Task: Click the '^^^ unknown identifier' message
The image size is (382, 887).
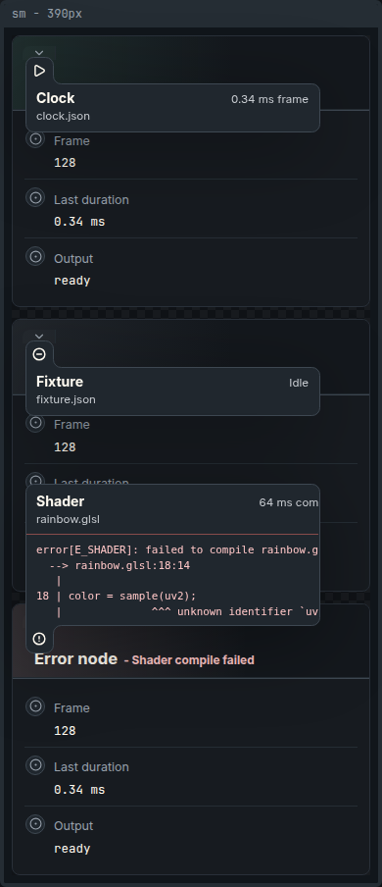Action: point(234,611)
